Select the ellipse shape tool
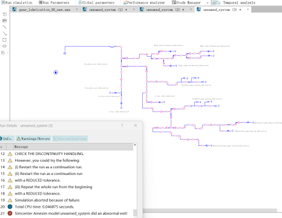 tap(4, 46)
